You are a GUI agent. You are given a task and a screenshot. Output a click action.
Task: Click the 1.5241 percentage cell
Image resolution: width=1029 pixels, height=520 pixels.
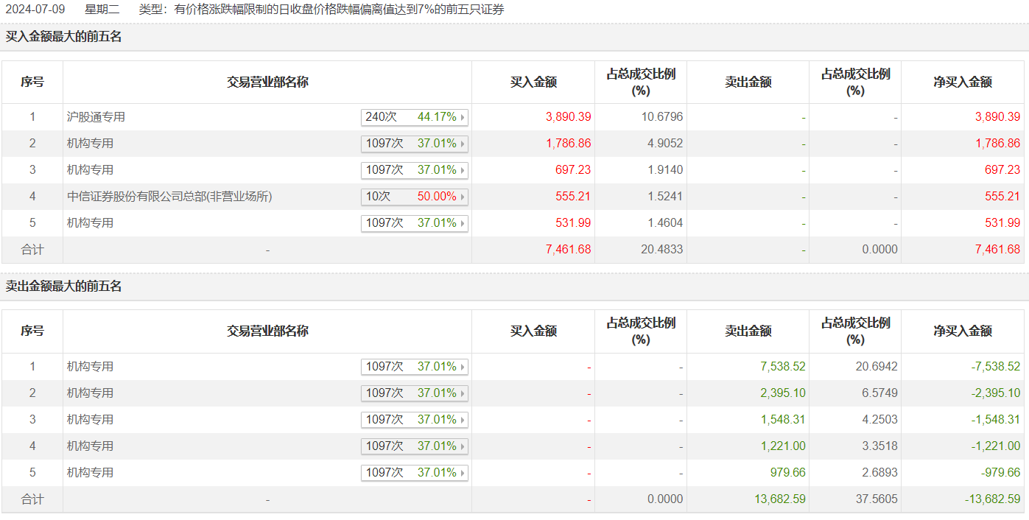(665, 197)
